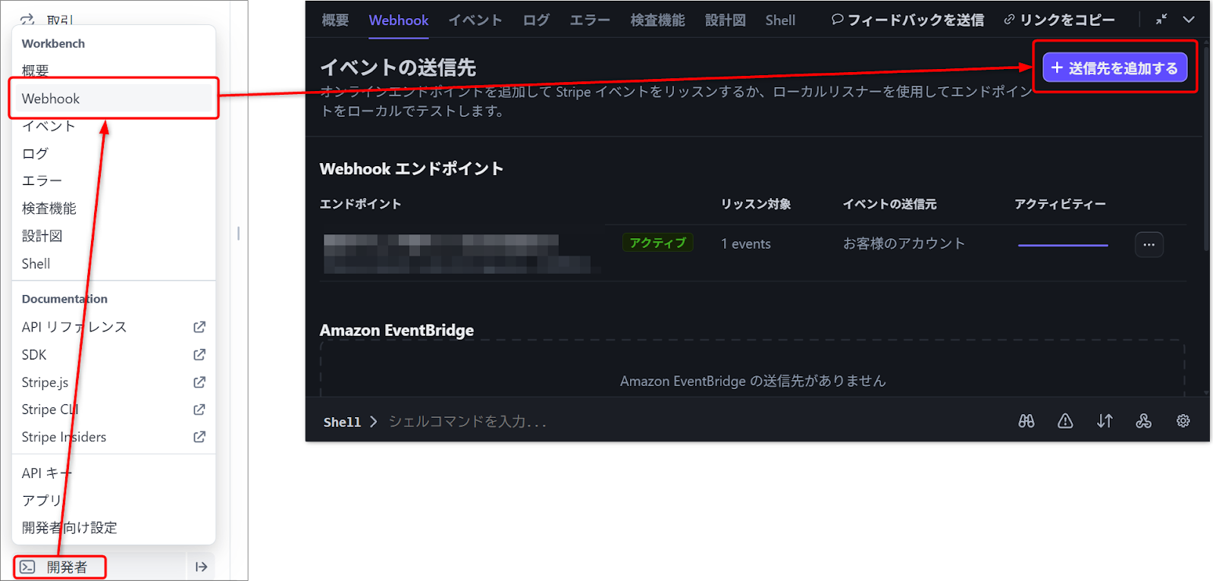Click the activity sparkline for the endpoint
This screenshot has width=1213, height=581.
pos(1063,245)
